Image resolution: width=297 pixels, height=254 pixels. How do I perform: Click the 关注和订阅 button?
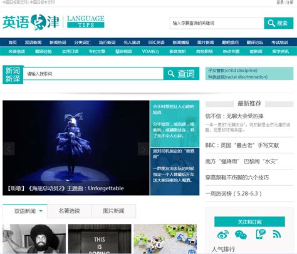coord(249,221)
